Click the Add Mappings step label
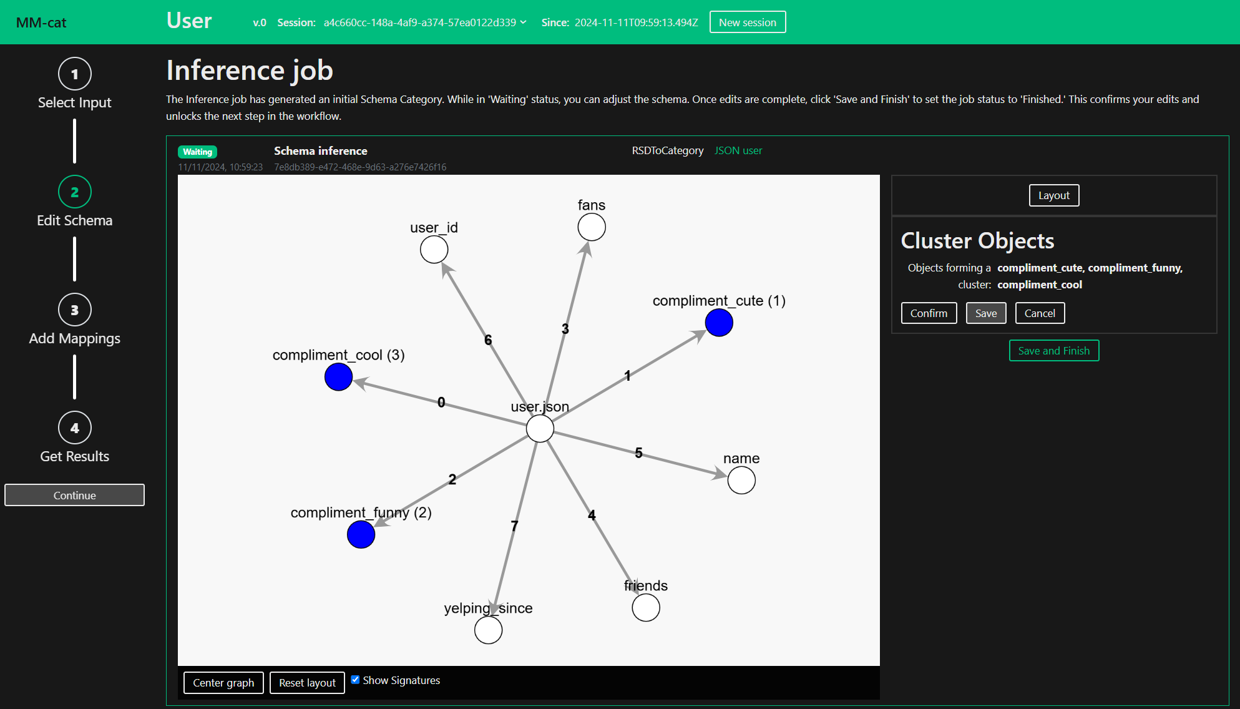Viewport: 1240px width, 709px height. point(75,338)
